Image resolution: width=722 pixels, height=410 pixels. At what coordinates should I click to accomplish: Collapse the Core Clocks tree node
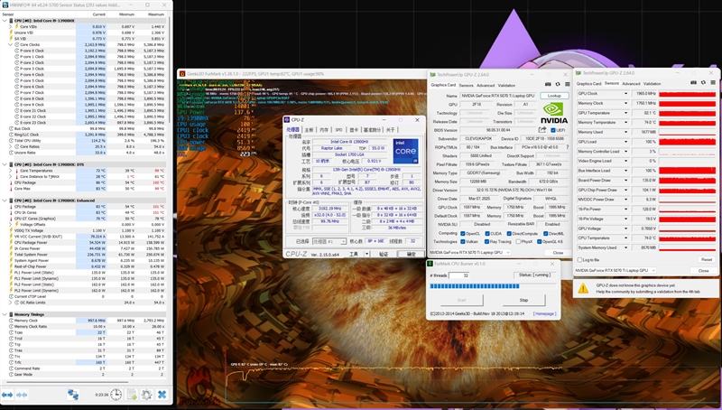(11, 44)
